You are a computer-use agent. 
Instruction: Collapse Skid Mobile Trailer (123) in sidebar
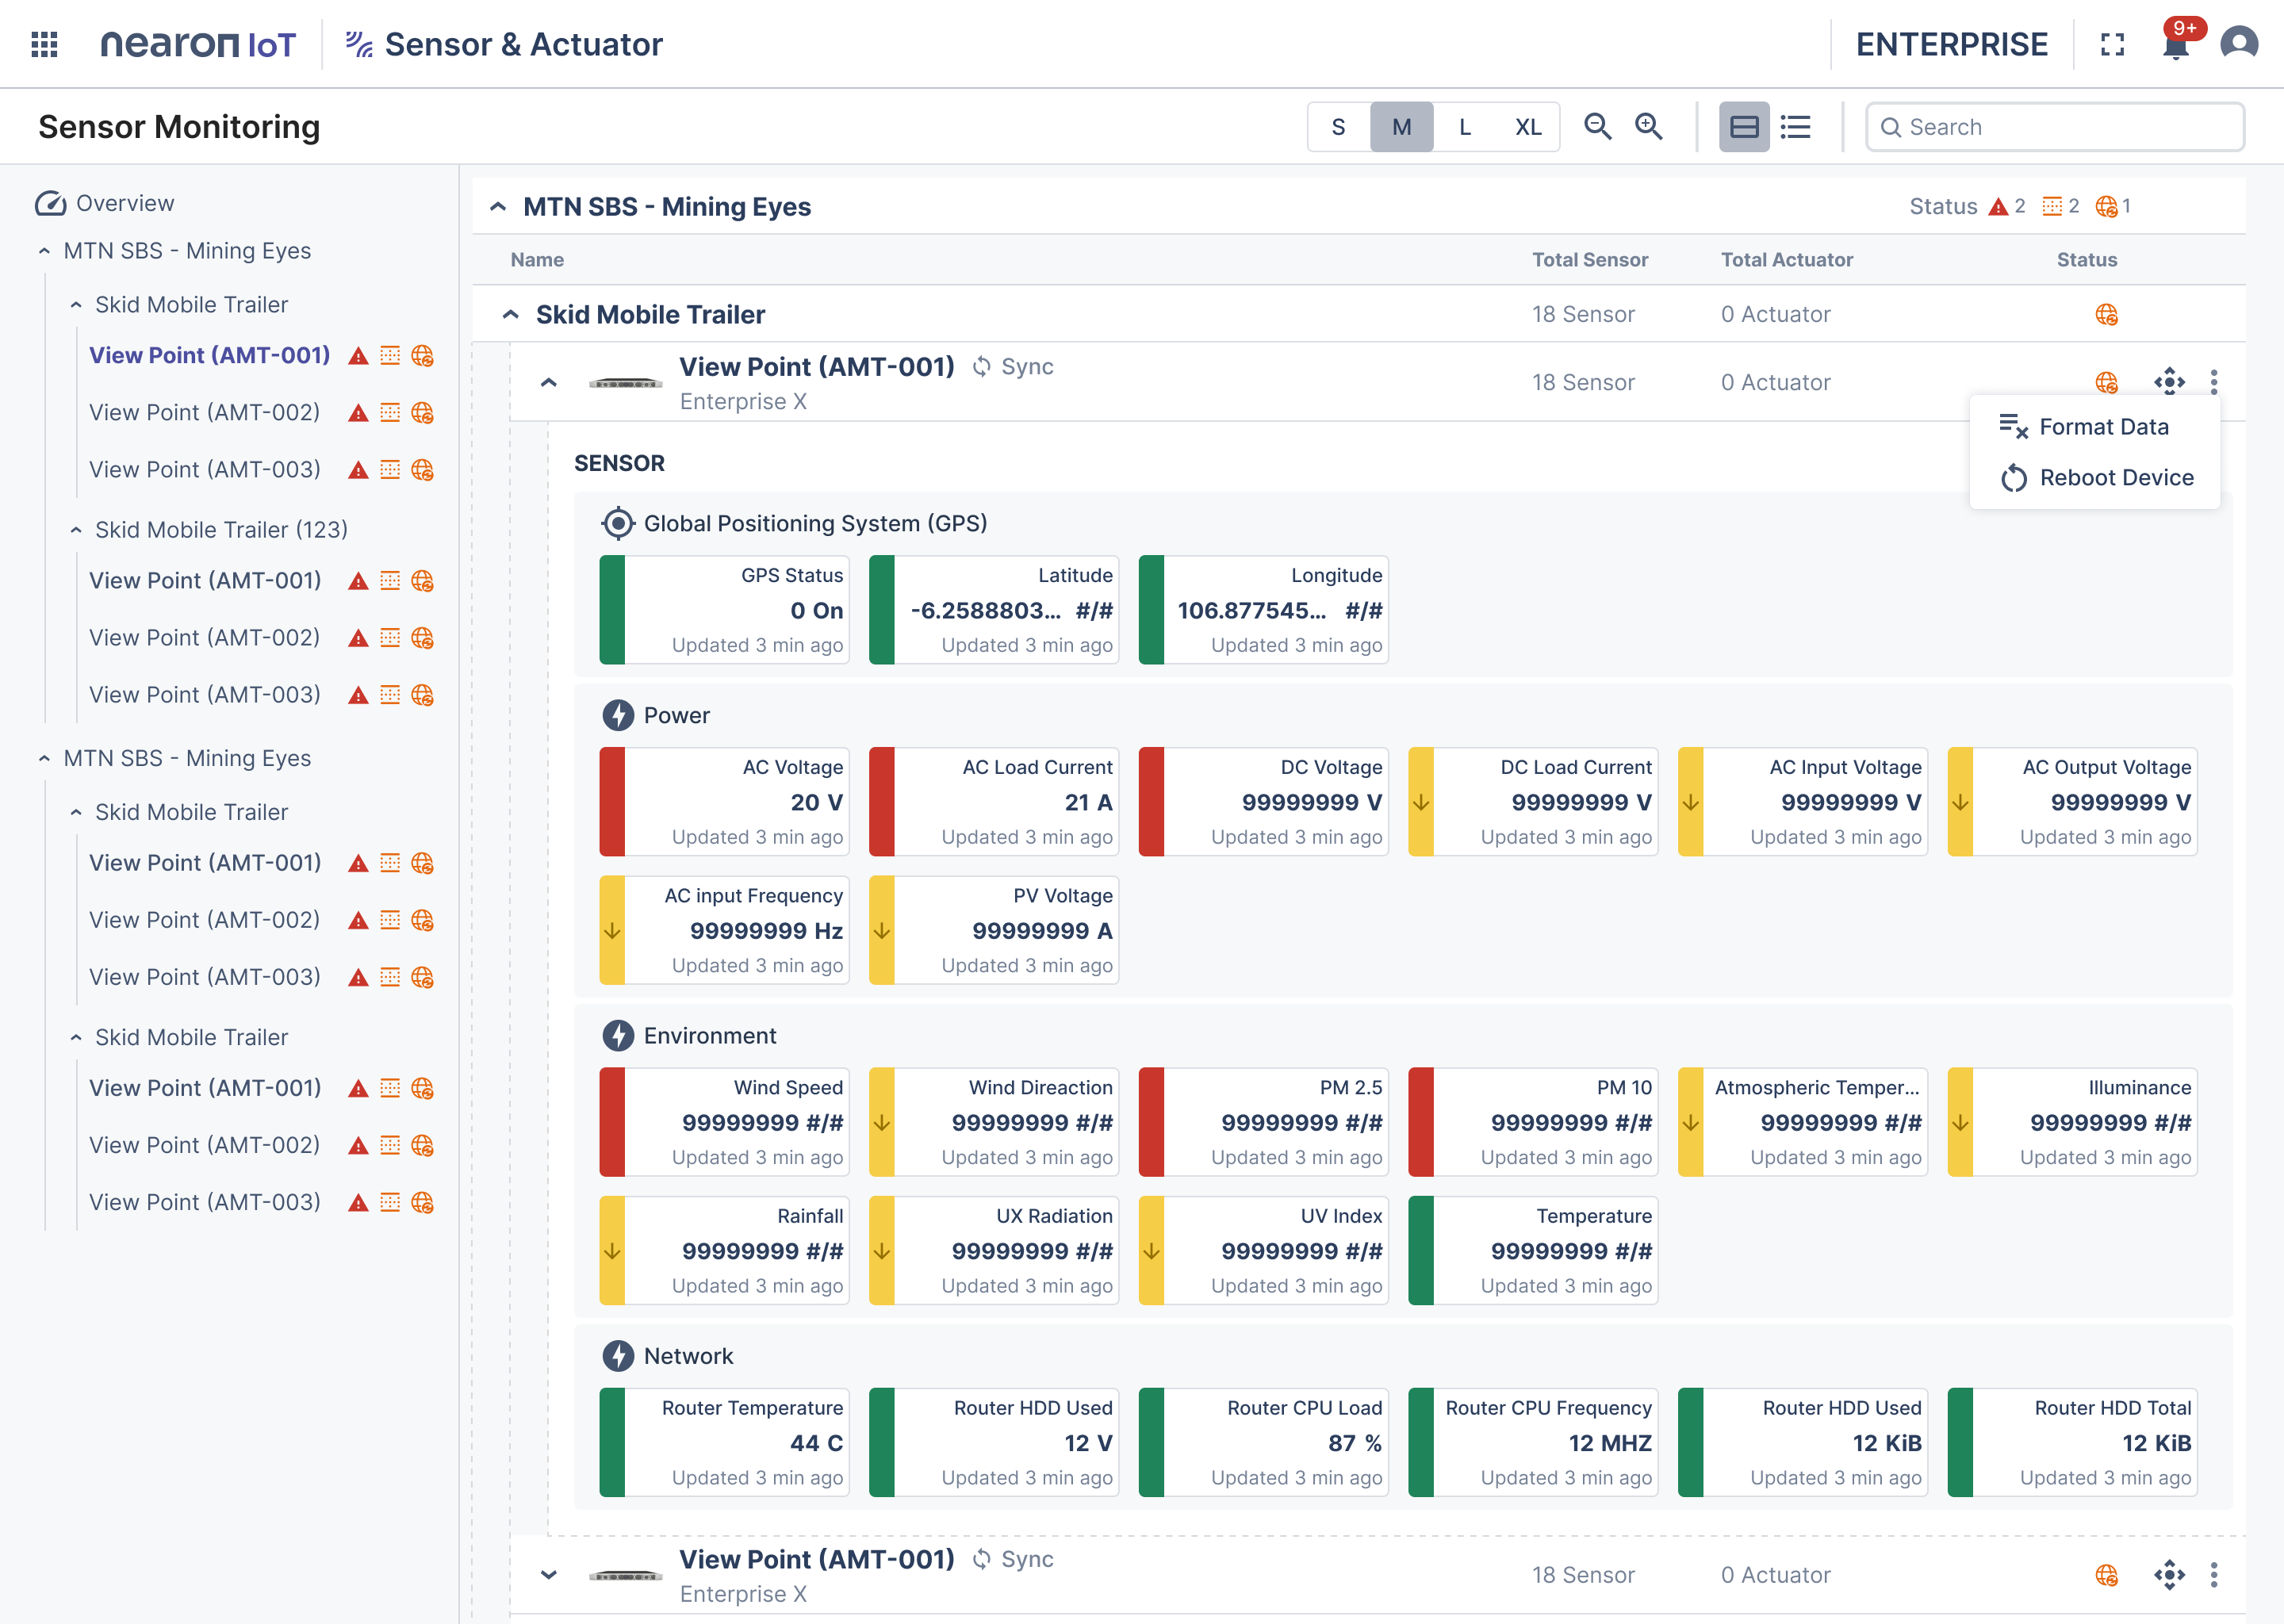tap(76, 530)
